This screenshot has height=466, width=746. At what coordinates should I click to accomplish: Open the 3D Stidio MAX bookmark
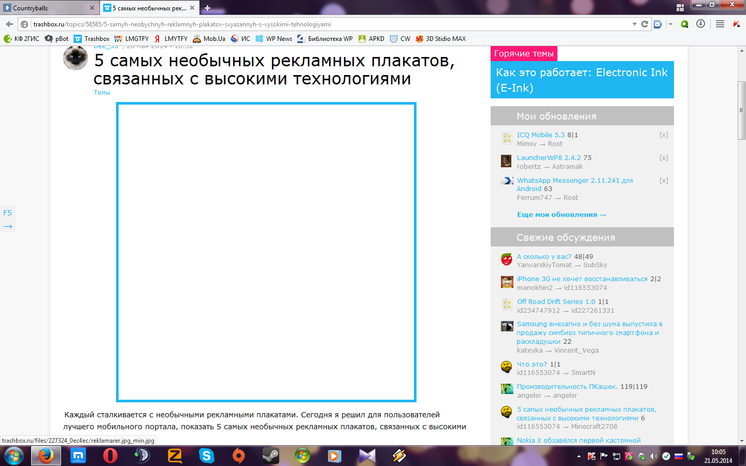[x=441, y=38]
